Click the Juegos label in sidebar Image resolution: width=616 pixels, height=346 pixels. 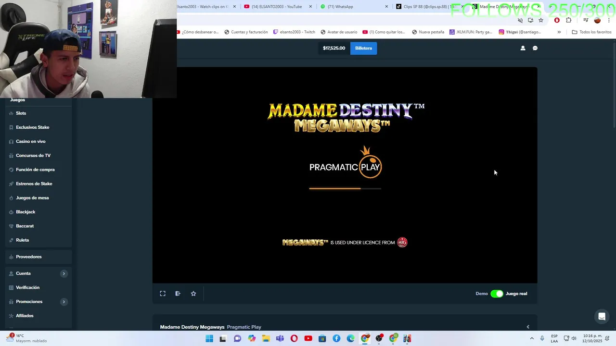point(18,100)
